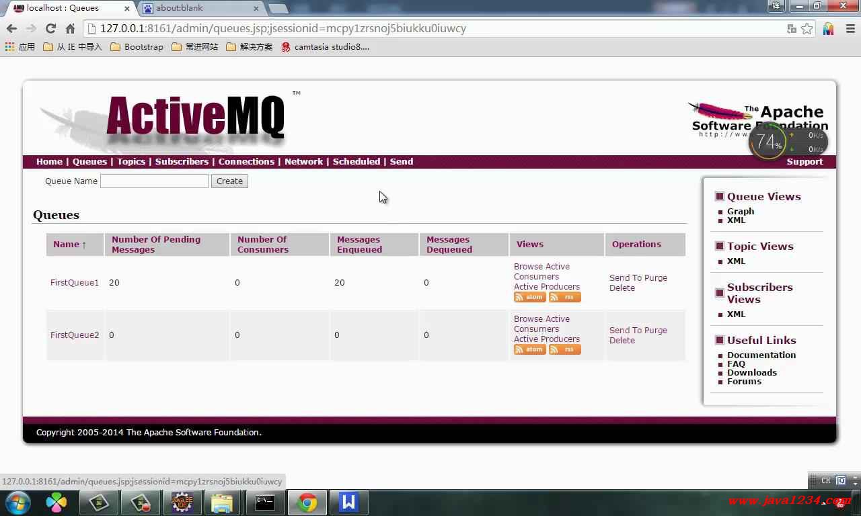Open Network in the navigation bar
This screenshot has width=861, height=516.
pyautogui.click(x=303, y=161)
